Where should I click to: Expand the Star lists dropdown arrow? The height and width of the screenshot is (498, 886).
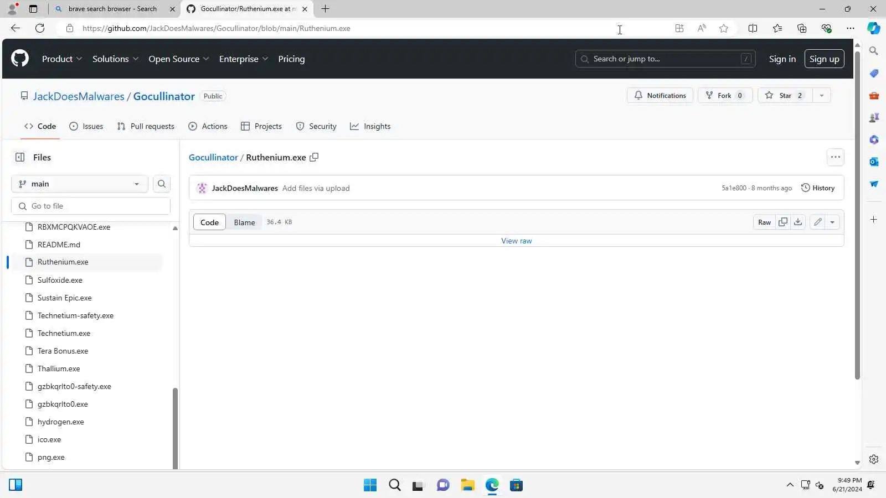822,96
